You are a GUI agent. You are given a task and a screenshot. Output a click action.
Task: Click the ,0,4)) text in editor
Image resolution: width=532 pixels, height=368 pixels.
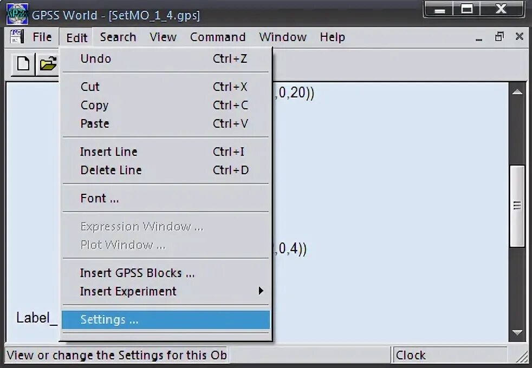click(291, 249)
